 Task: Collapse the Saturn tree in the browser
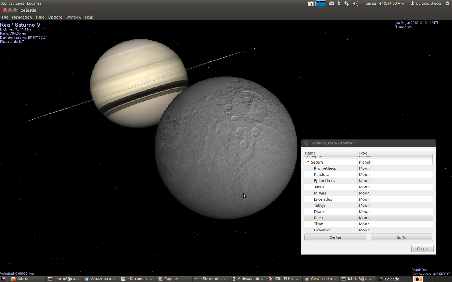[x=308, y=162]
